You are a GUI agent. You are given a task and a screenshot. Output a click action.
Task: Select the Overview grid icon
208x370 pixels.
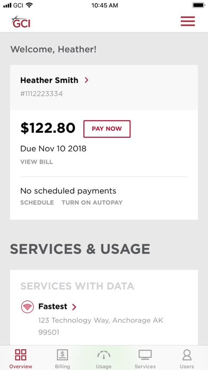[x=21, y=355]
